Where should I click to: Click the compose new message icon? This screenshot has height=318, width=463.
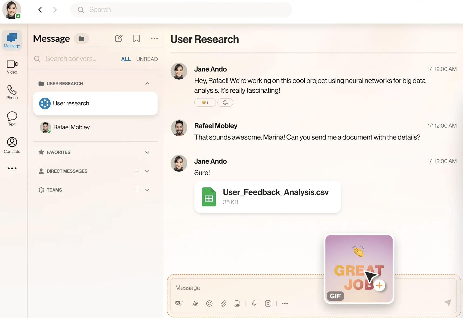[119, 38]
